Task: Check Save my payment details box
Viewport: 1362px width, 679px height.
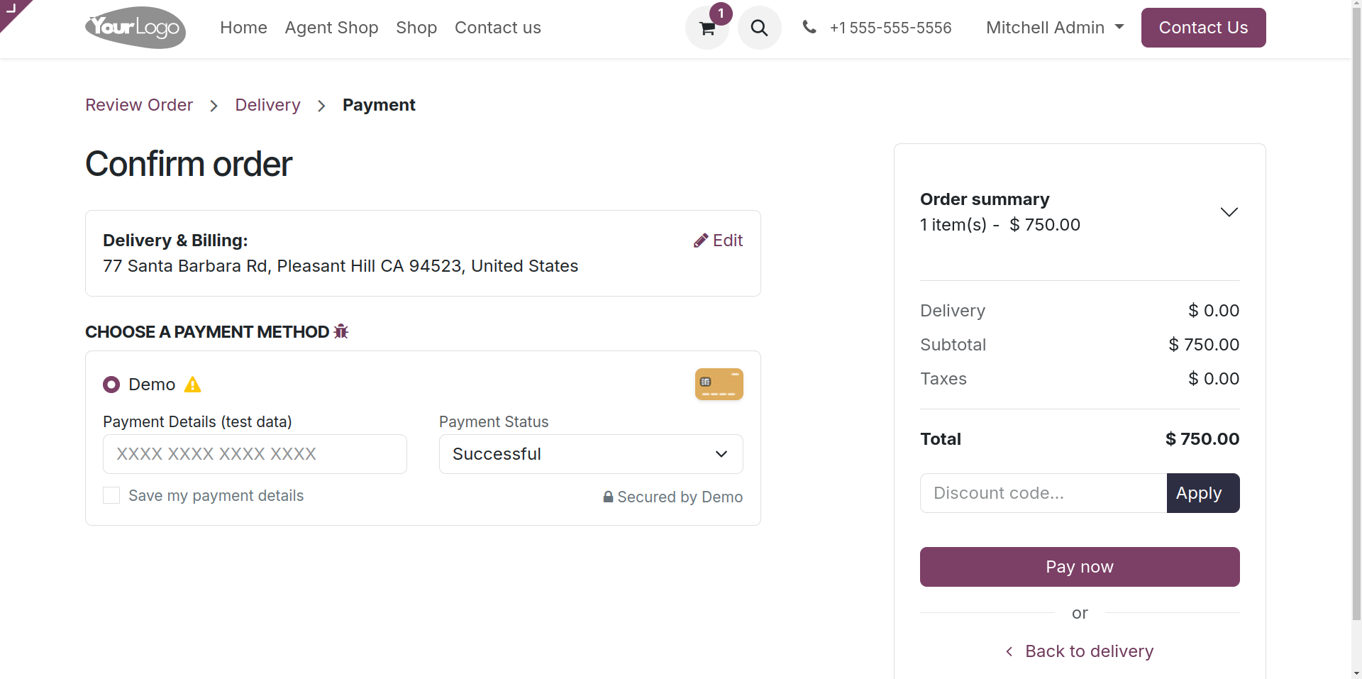Action: tap(111, 495)
